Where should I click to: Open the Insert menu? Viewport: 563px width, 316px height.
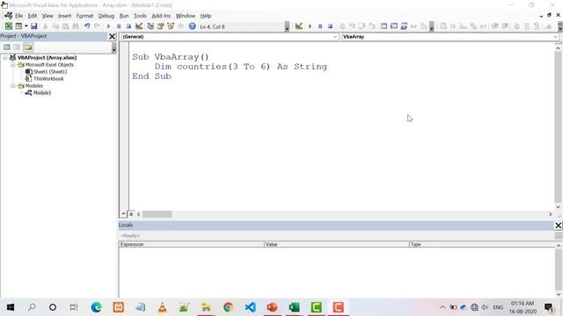(x=64, y=16)
